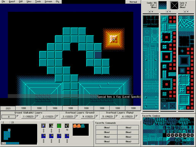Click up arrow above first combo column
This screenshot has width=196, height=147.
pos(150,11)
